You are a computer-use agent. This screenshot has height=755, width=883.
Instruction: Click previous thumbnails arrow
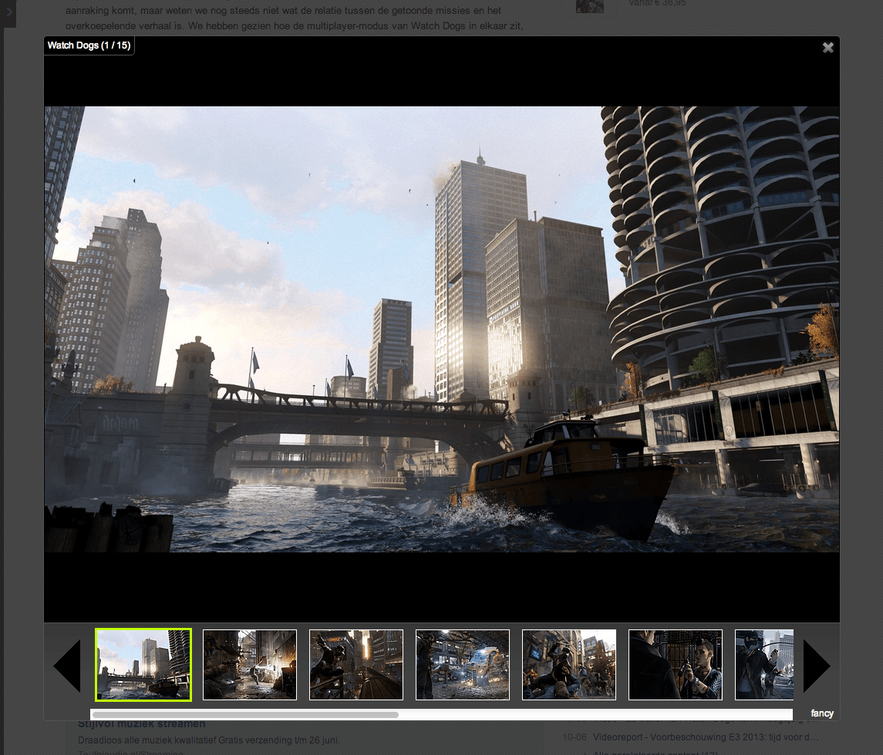coord(67,666)
